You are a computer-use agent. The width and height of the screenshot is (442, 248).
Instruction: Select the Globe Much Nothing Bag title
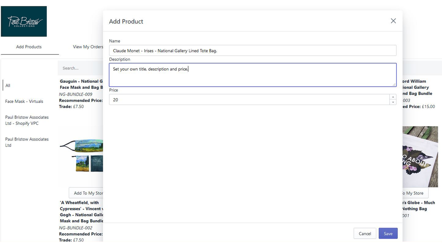(x=419, y=206)
